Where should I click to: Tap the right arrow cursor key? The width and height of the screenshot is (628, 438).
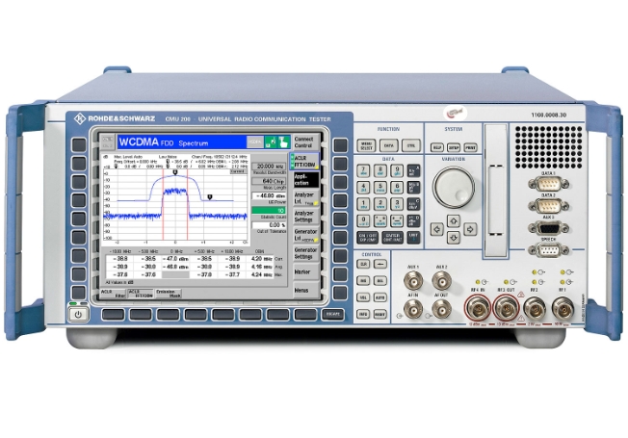(x=470, y=229)
